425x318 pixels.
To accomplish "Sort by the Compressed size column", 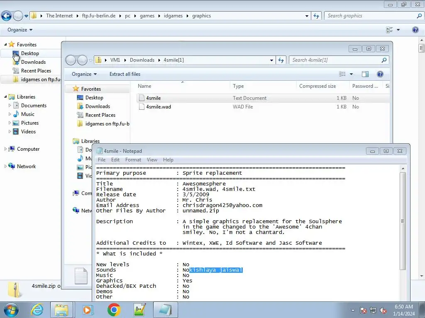I will coord(323,86).
